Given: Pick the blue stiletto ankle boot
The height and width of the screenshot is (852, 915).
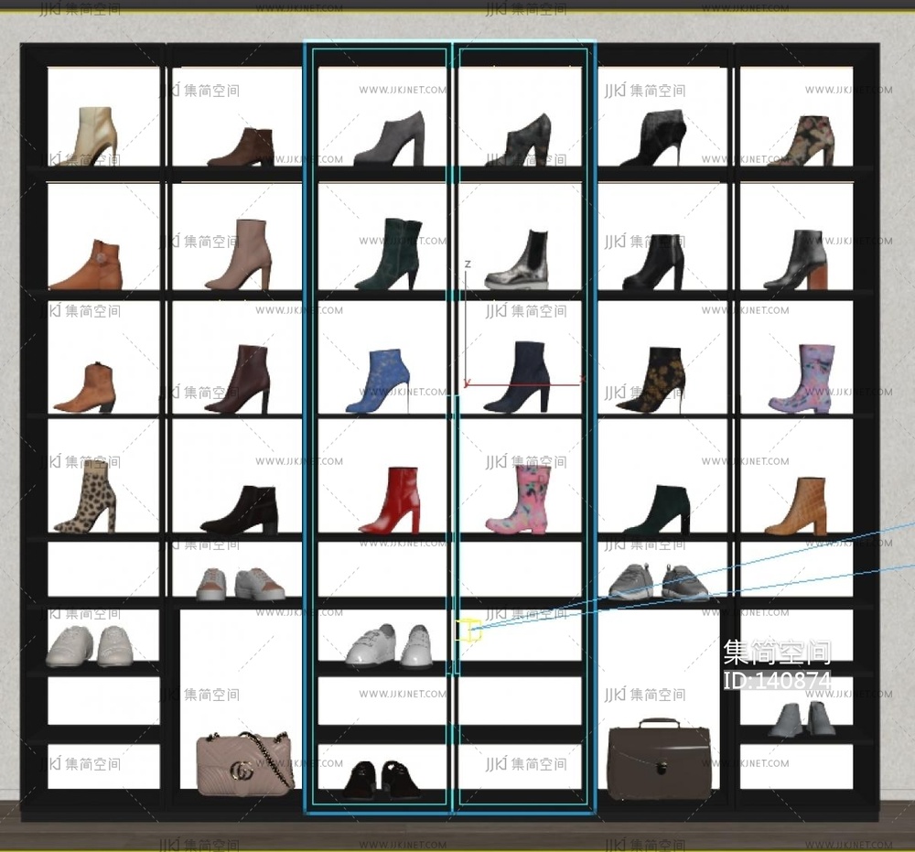Looking at the screenshot, I should click(x=377, y=381).
